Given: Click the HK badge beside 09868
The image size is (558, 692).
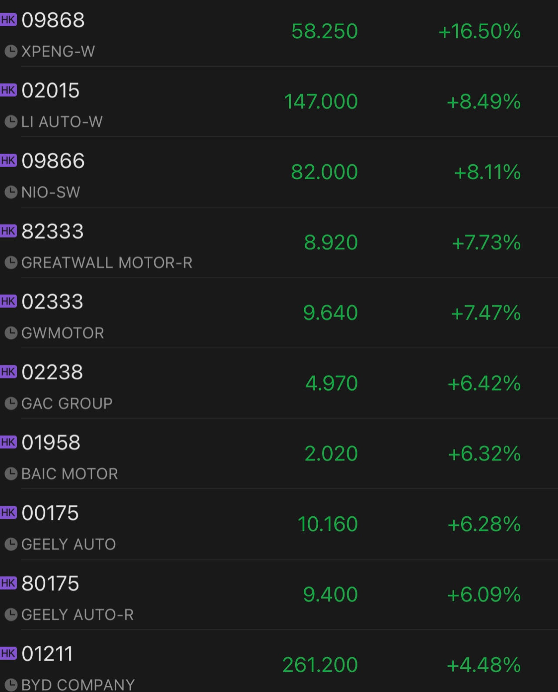Looking at the screenshot, I should 8,20.
